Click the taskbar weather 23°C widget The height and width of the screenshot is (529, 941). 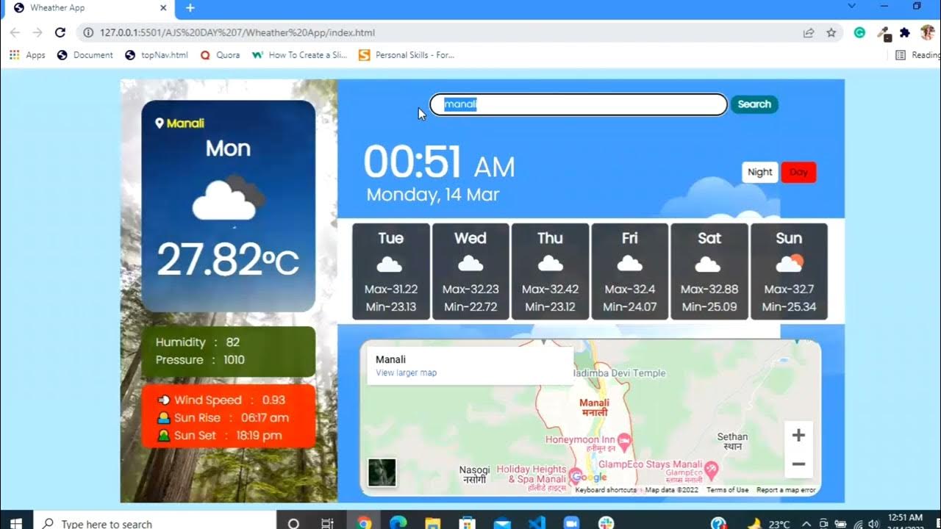pyautogui.click(x=768, y=524)
